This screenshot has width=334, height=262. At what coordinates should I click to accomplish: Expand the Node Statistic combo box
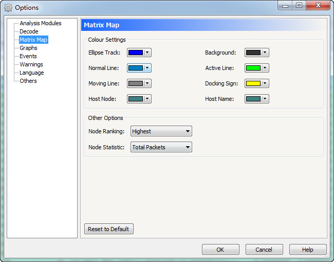[x=161, y=147]
